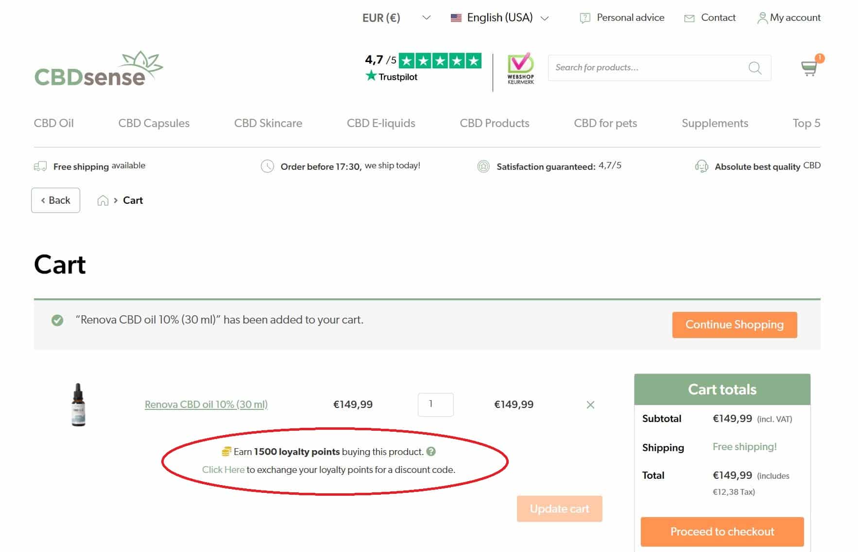Viewport: 858px width, 552px height.
Task: Open the Contact link
Action: click(718, 17)
